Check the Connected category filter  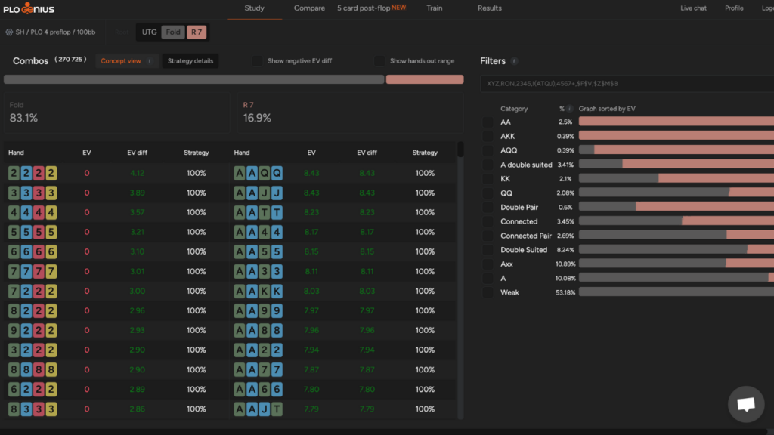[x=488, y=221]
